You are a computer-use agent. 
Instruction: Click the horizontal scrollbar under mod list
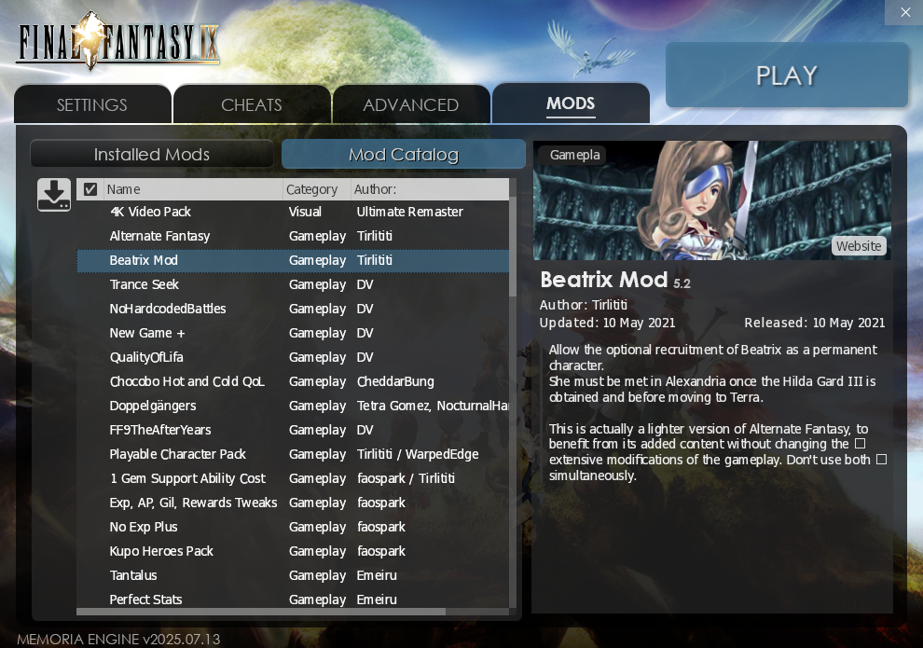tap(261, 612)
